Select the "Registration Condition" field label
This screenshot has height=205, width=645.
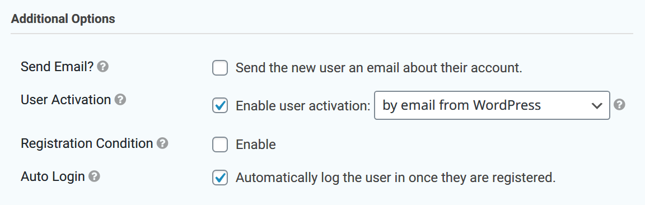tap(87, 143)
